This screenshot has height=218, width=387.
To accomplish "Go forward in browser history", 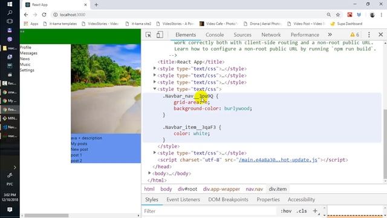I will pos(35,15).
